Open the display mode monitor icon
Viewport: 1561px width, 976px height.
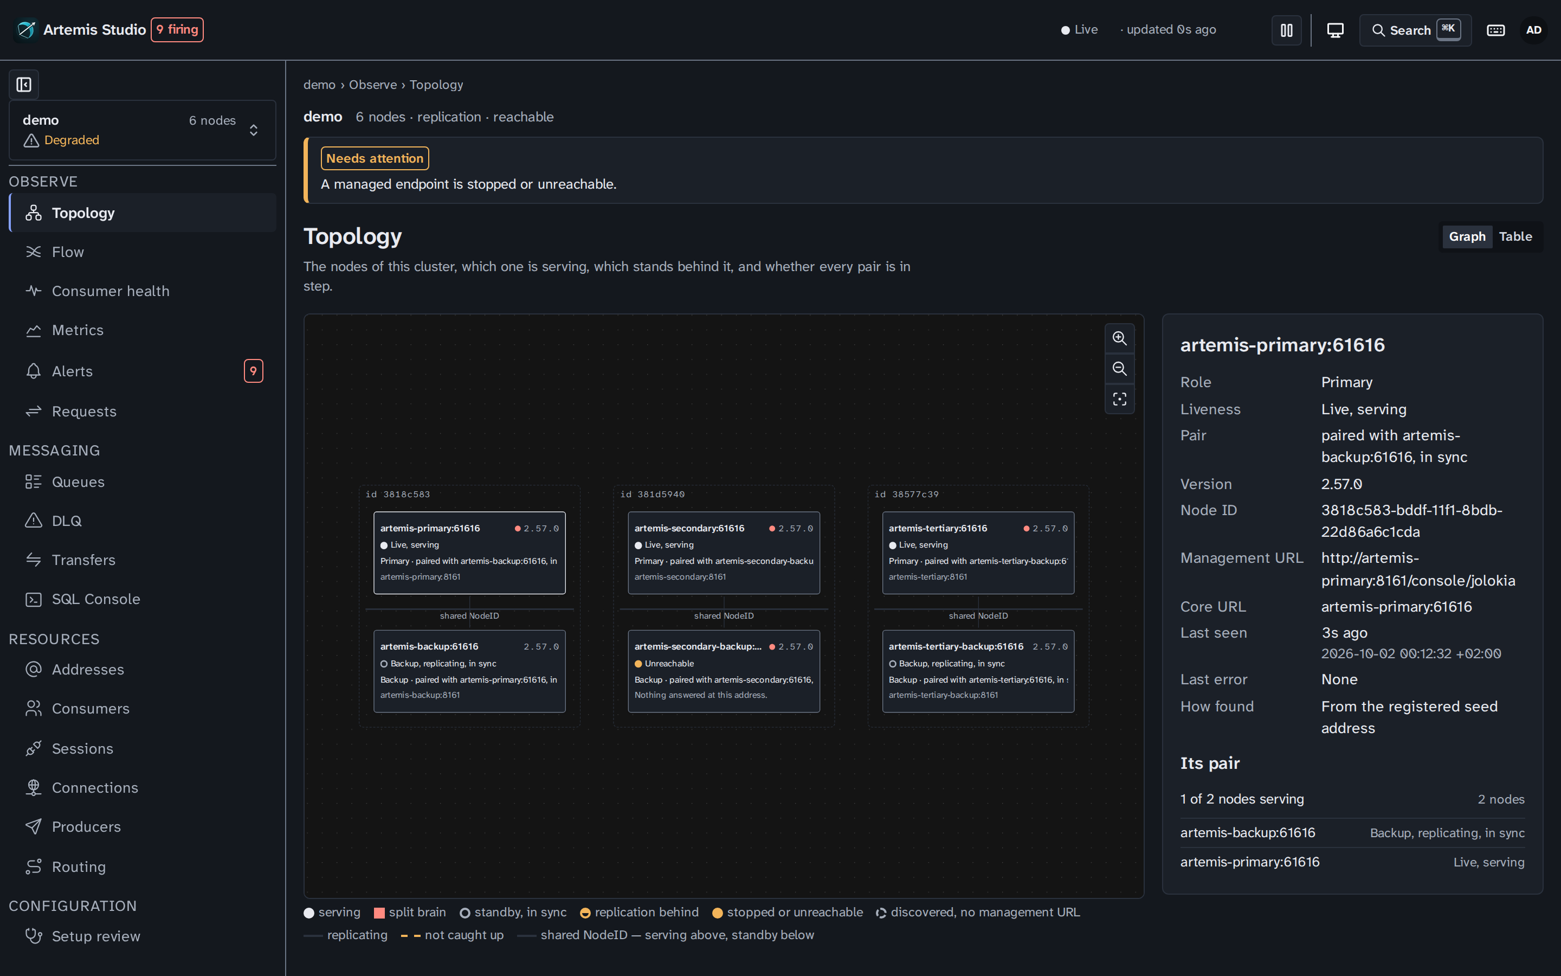click(1335, 30)
